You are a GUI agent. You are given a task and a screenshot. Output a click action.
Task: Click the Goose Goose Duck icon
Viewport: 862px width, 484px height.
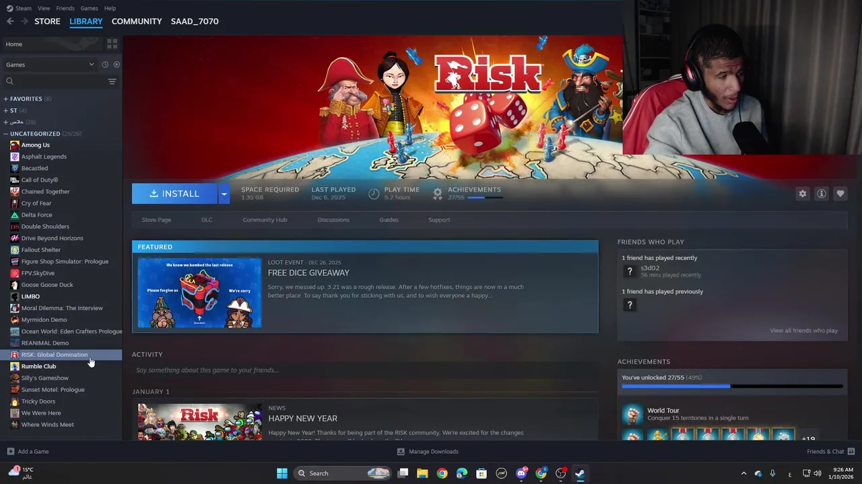[x=15, y=285]
